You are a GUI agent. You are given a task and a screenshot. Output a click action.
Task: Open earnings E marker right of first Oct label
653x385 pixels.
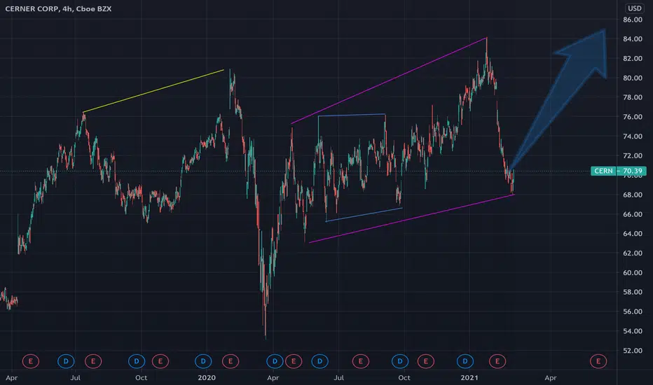click(x=160, y=361)
